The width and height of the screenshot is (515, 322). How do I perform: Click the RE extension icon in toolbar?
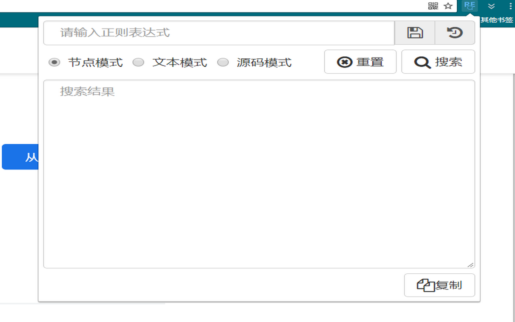tap(470, 6)
